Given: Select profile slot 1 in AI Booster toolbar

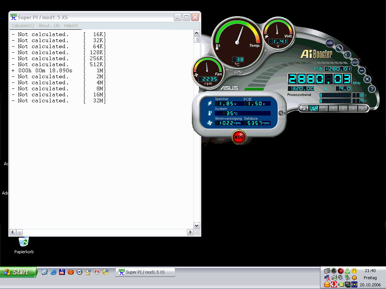Looking at the screenshot, I should 333,108.
